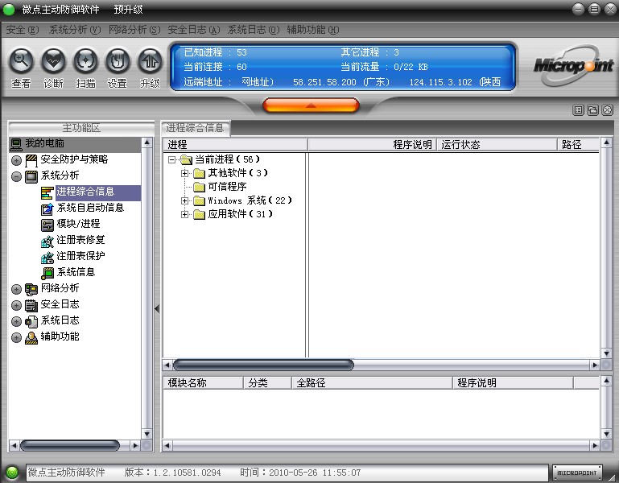Click the second small panel window icon

coord(593,110)
